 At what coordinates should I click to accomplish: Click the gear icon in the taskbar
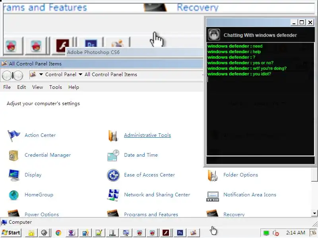44,233
